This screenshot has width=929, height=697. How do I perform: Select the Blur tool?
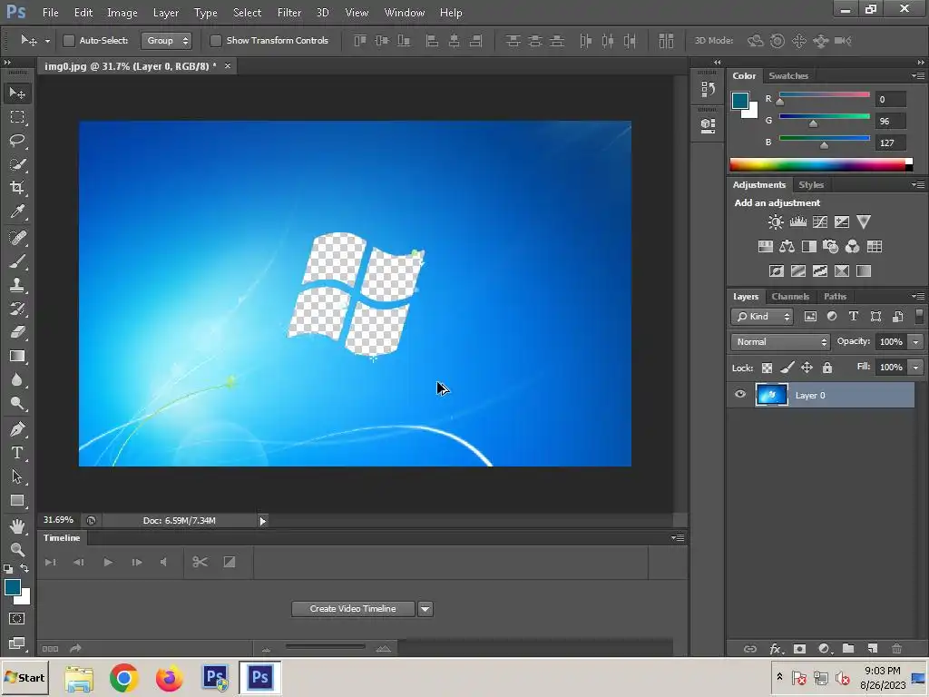pos(17,380)
